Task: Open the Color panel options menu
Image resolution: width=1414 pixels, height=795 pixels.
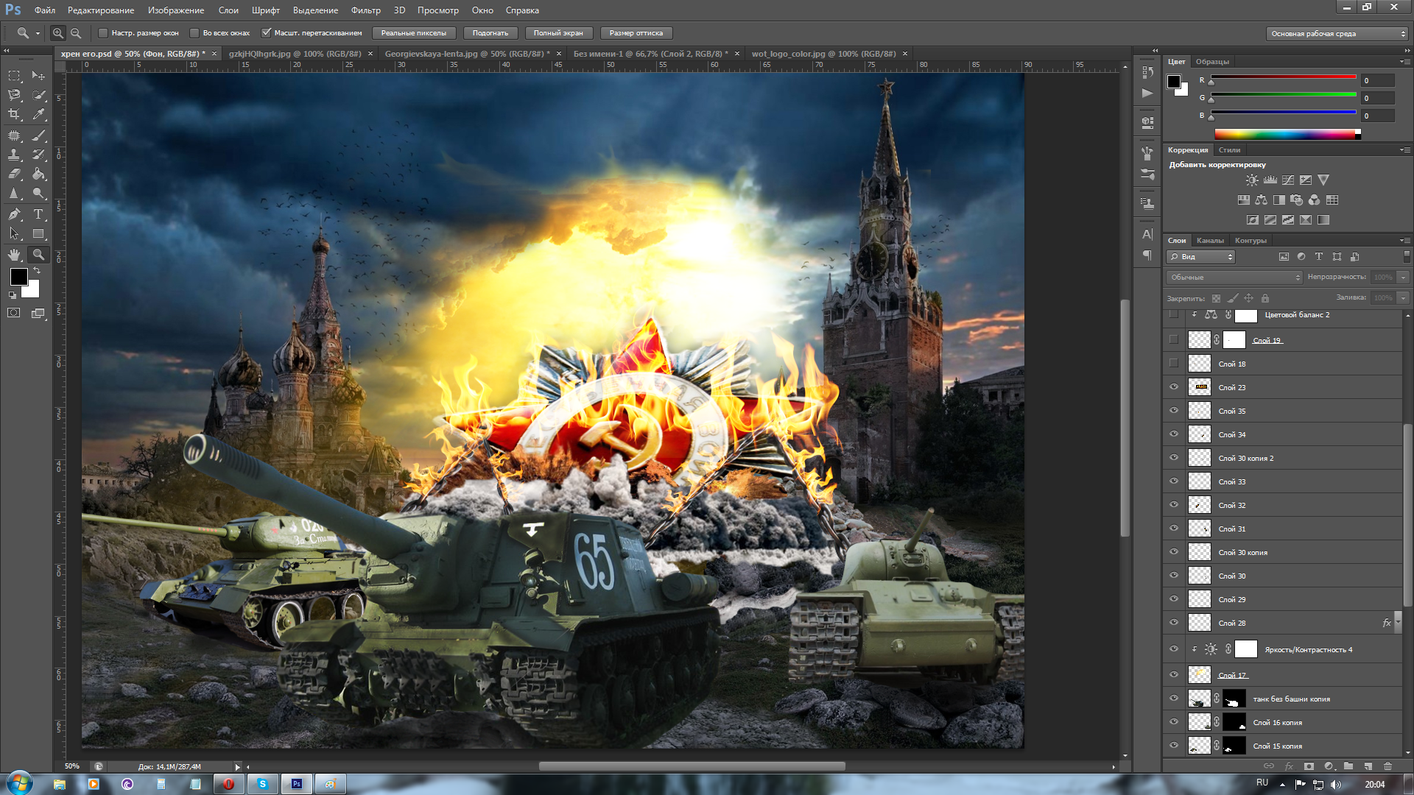Action: pyautogui.click(x=1405, y=61)
